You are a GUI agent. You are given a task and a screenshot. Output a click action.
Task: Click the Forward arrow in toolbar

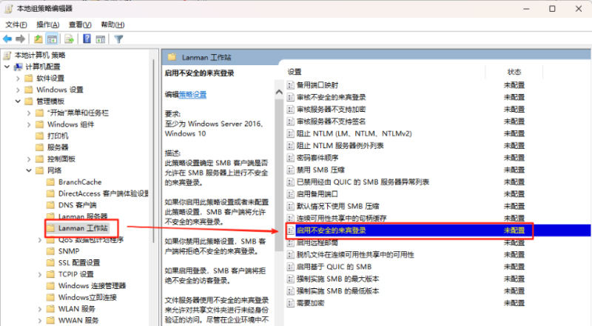(21, 39)
